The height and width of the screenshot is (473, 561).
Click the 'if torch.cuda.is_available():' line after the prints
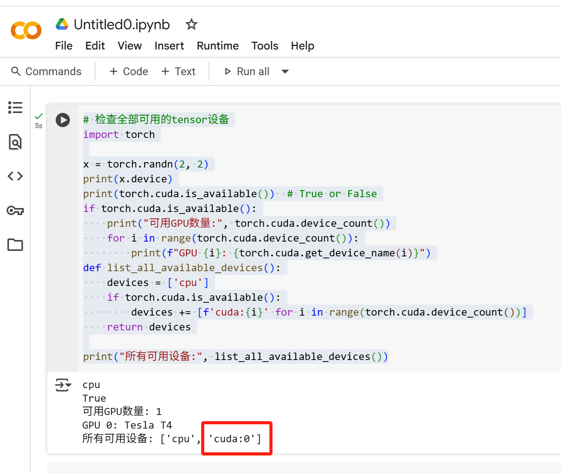point(170,208)
